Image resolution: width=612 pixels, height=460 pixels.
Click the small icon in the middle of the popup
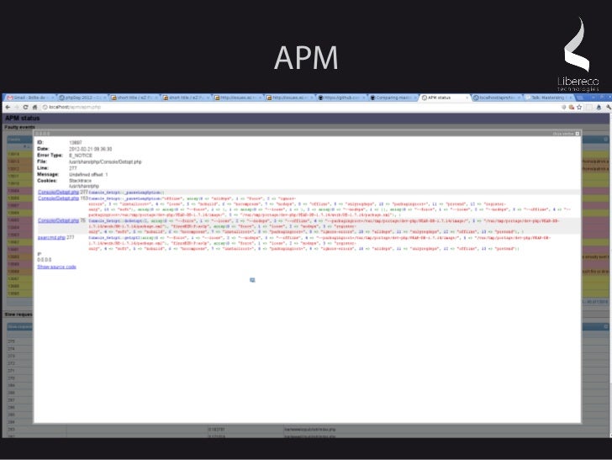point(252,280)
